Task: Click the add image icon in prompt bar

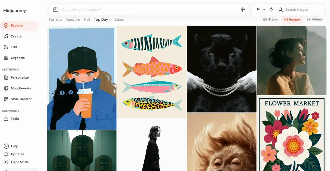Action: point(55,10)
